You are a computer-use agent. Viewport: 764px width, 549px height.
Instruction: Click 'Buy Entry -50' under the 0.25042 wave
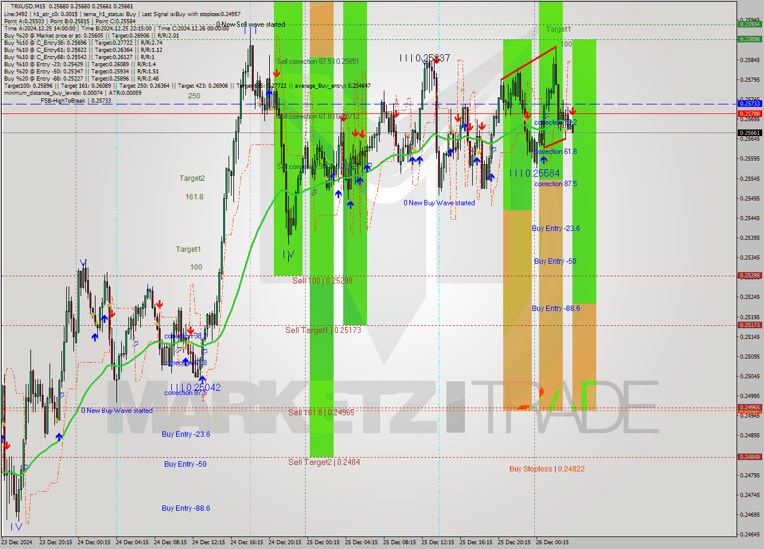coord(185,464)
